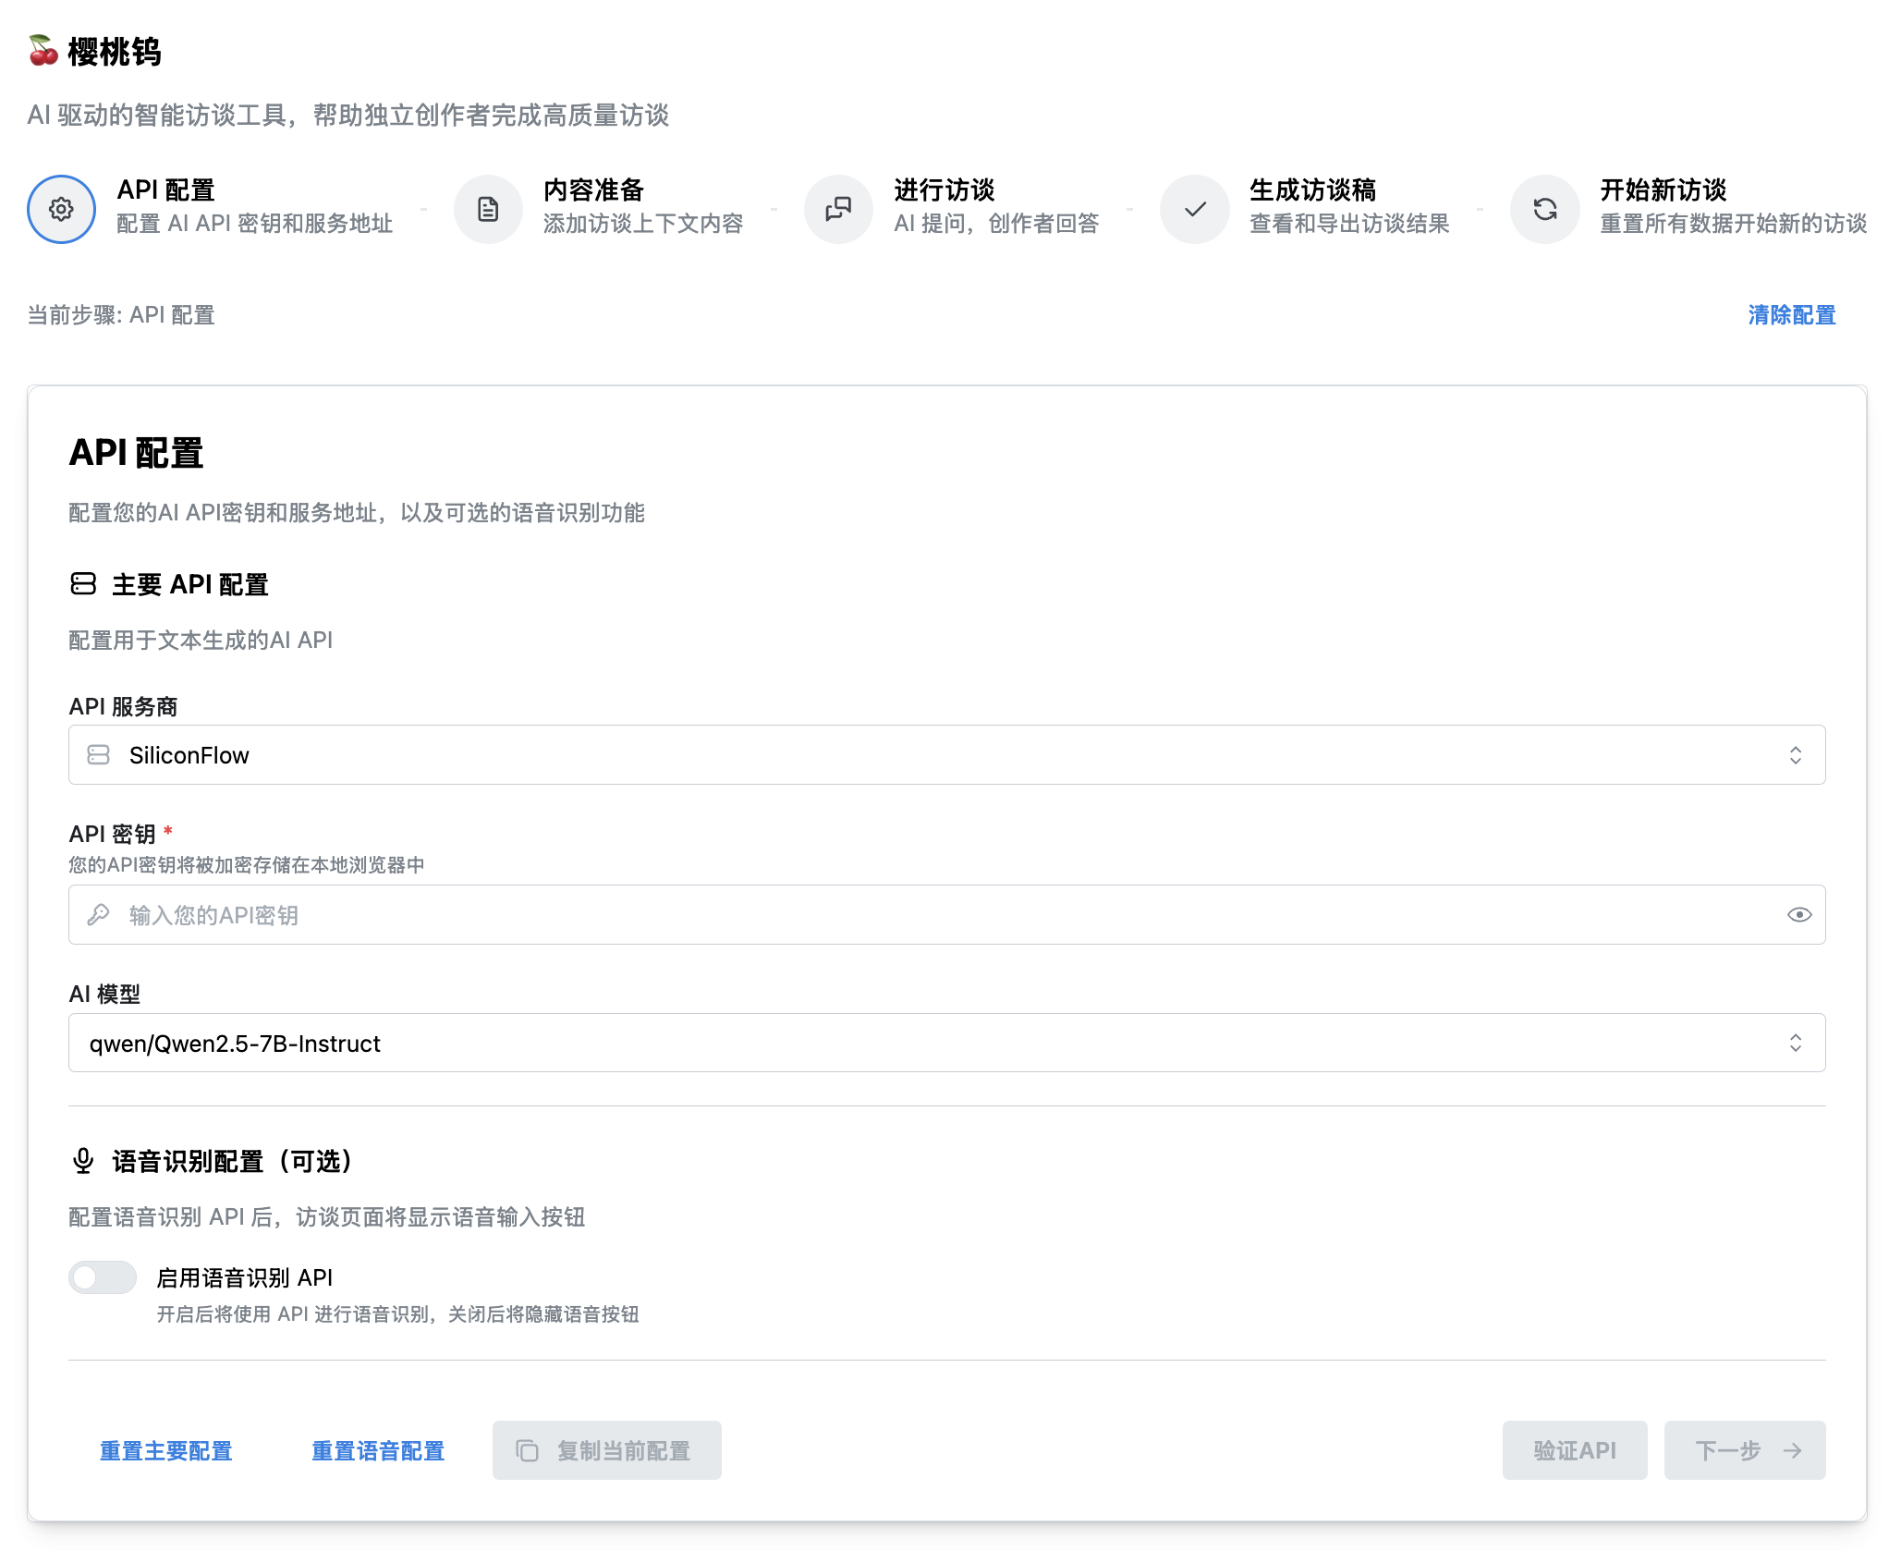Screen dimensions: 1889x1551
Task: Click the 樱桃钨 app title
Action: pos(115,52)
